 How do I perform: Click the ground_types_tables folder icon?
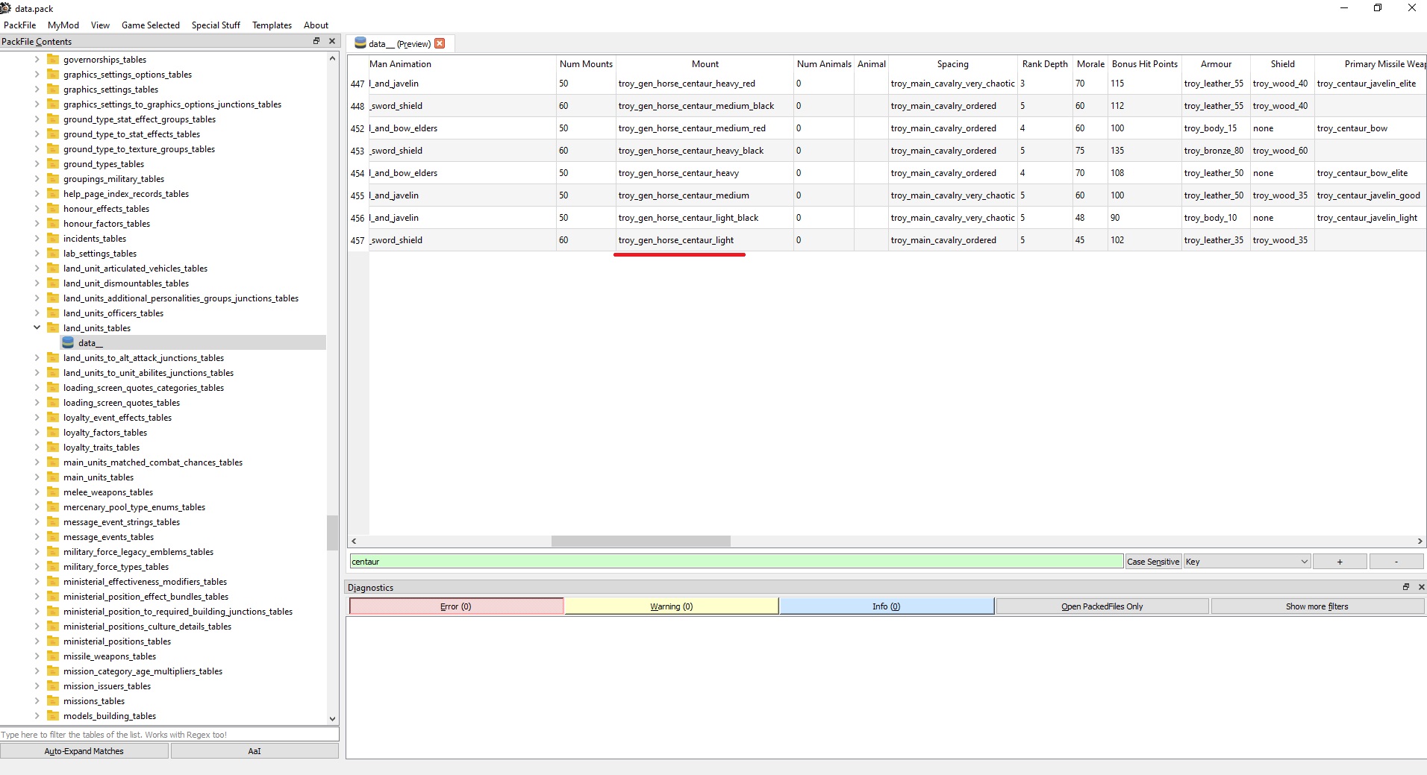[53, 163]
